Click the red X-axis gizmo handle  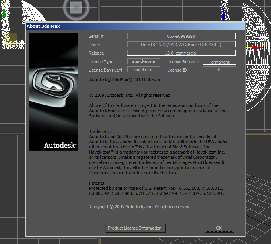pos(256,47)
